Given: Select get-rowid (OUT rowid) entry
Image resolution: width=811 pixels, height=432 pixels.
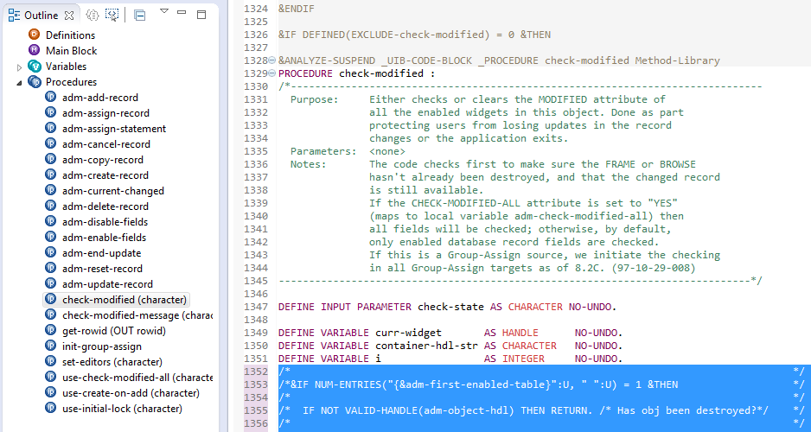Looking at the screenshot, I should coord(114,331).
